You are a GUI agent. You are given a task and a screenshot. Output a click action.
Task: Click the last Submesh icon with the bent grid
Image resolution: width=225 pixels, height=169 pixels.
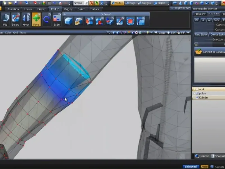click(x=141, y=21)
